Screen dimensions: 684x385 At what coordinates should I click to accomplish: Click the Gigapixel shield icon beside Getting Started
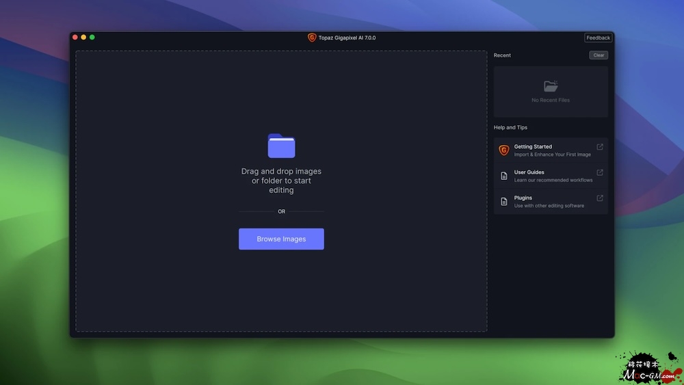(x=504, y=150)
